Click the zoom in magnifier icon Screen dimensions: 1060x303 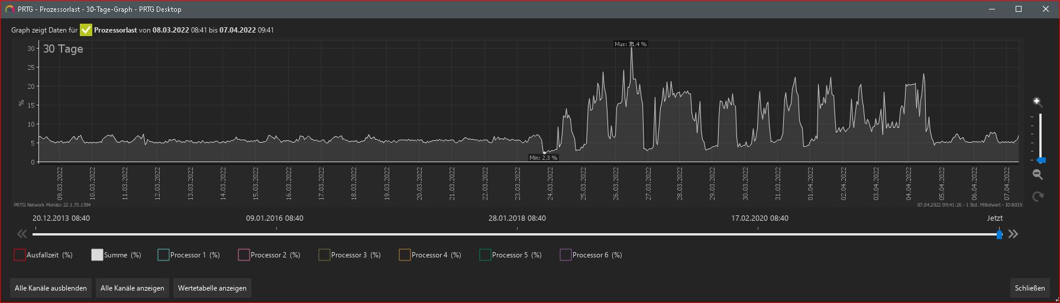pos(1037,102)
